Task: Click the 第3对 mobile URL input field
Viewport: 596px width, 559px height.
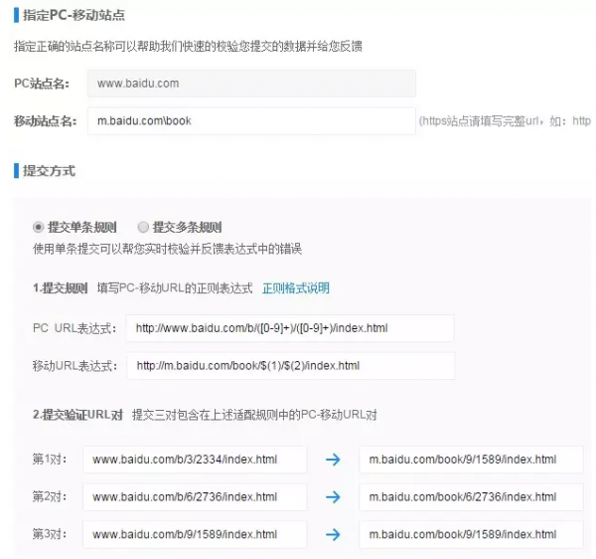Action: [471, 534]
